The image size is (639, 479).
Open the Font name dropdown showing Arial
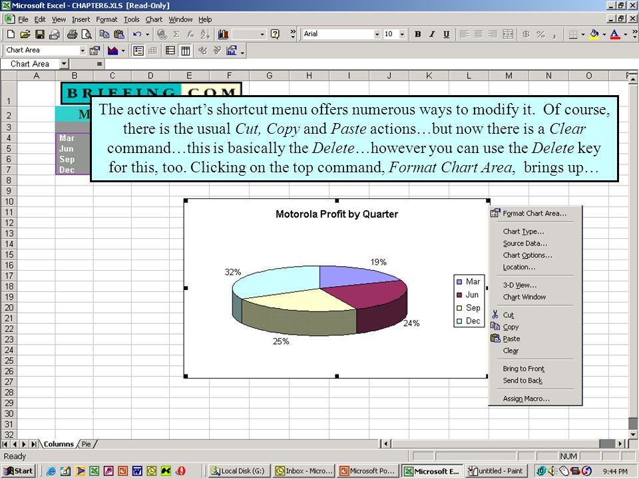click(x=377, y=34)
